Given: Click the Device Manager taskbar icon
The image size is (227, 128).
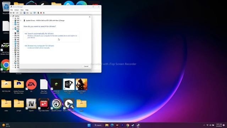Looking at the screenshot, I should coord(138,125).
